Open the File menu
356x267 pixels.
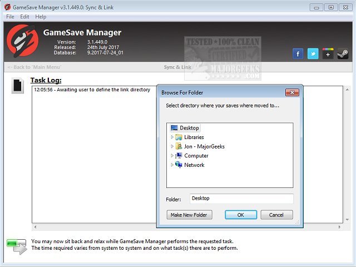pos(10,17)
